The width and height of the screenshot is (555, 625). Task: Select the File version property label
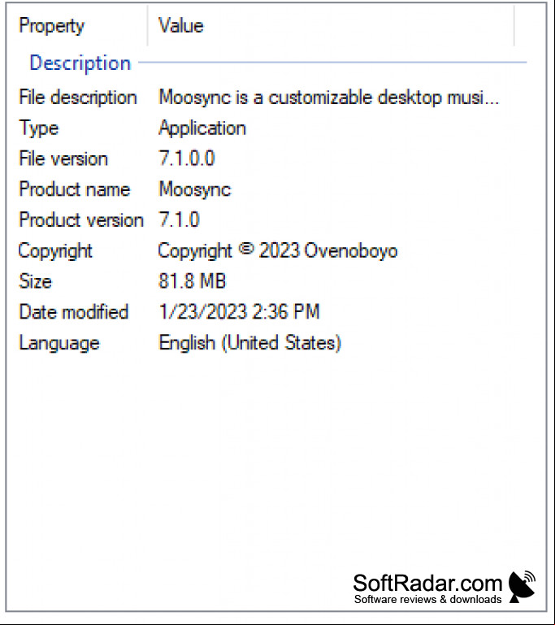tap(63, 158)
